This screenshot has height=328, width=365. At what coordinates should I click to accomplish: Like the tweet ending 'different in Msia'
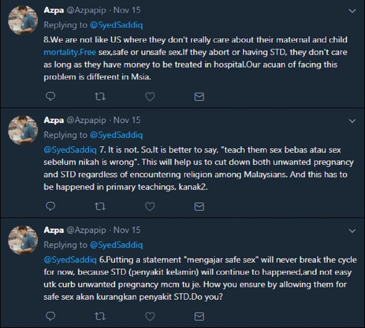150,96
